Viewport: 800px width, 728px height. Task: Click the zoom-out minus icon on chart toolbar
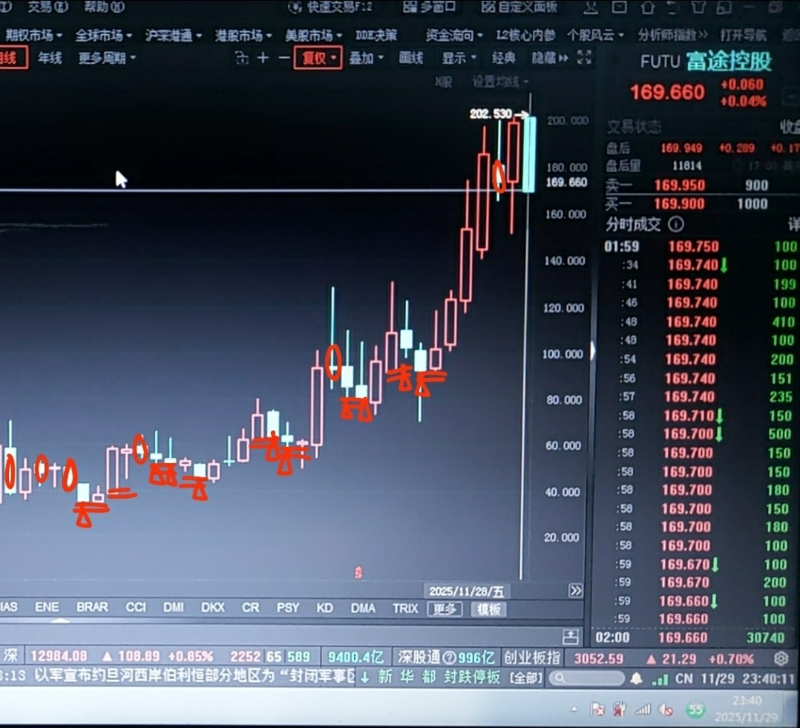tap(284, 58)
